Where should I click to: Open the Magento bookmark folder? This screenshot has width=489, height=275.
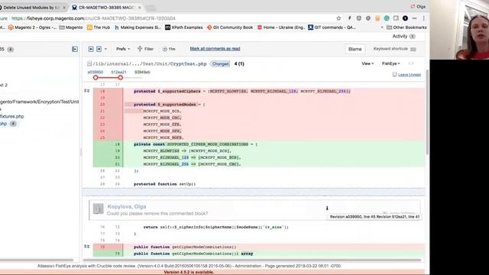[71, 27]
